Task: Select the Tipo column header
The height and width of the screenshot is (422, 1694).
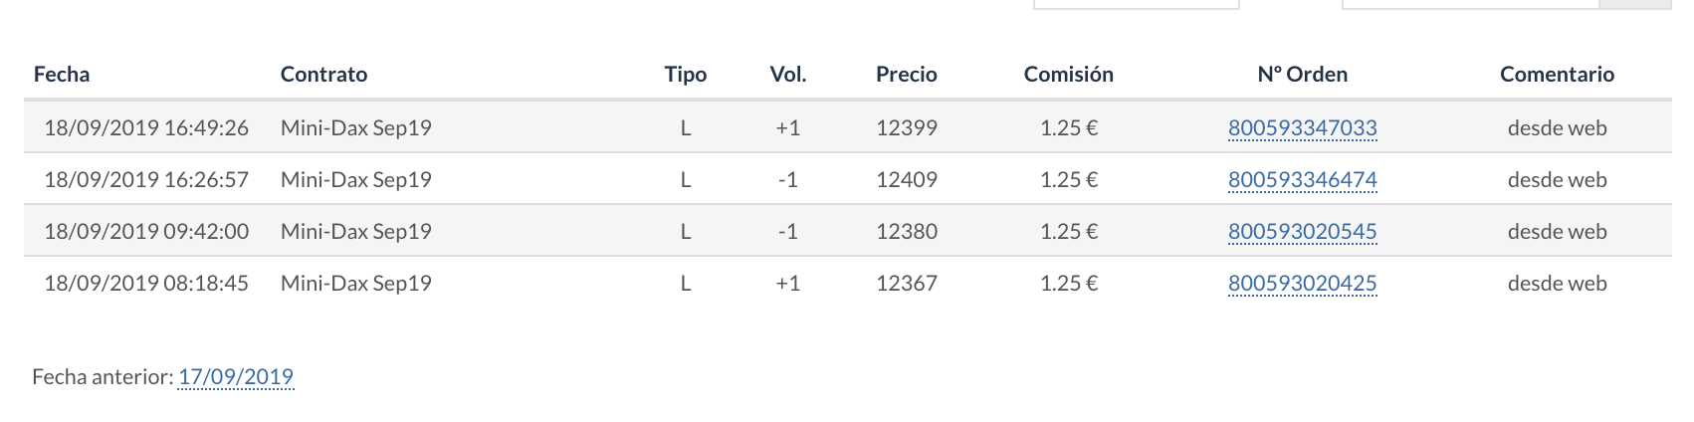Action: 685,74
